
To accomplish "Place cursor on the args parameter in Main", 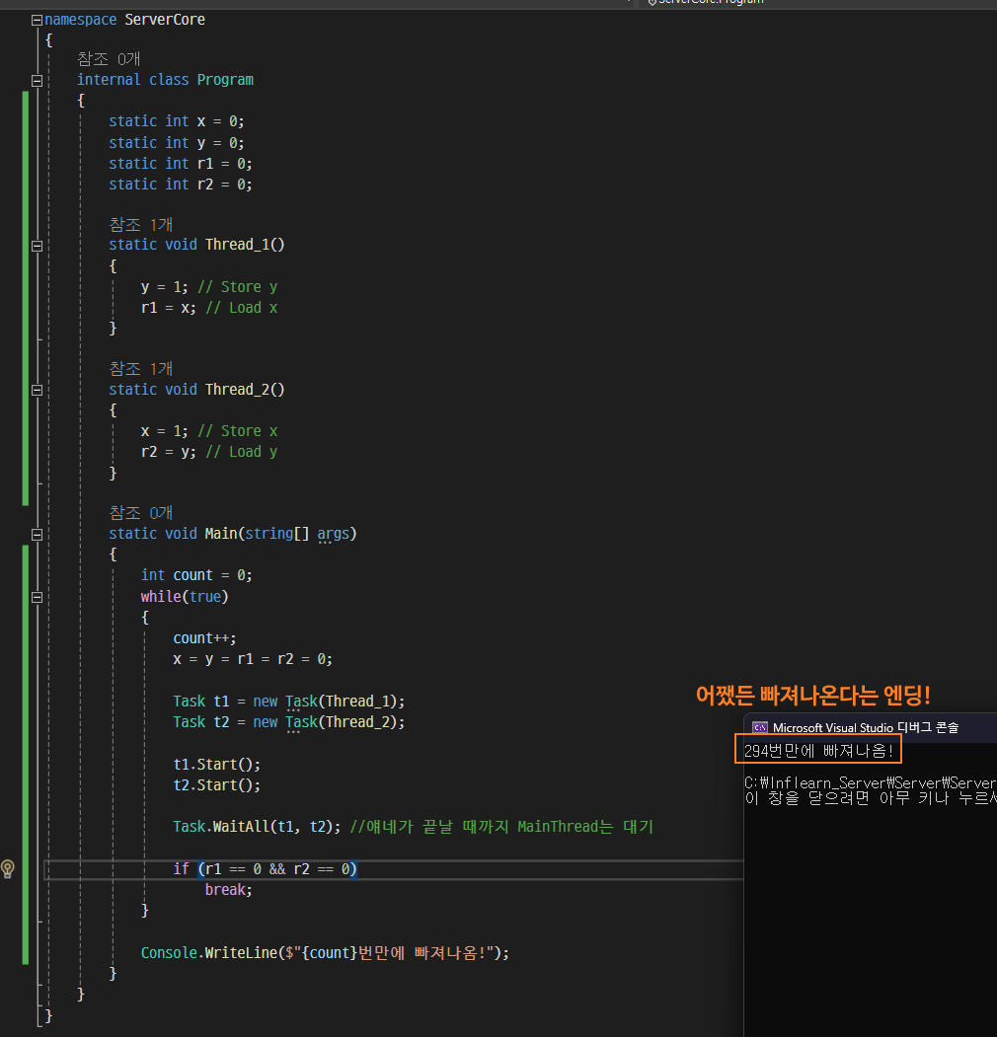I will (333, 534).
